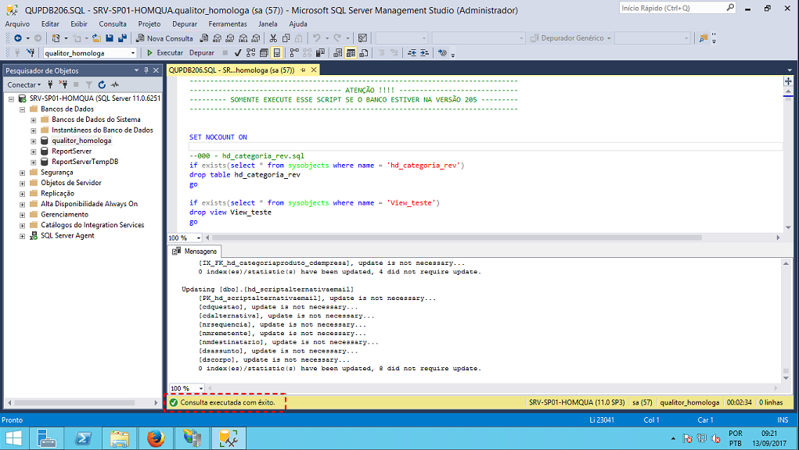Click the Specify Template Parameters icon
Viewport: 799px width, 450px height.
pyautogui.click(x=442, y=53)
